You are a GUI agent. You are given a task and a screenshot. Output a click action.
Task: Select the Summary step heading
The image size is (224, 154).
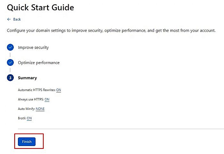28,78
